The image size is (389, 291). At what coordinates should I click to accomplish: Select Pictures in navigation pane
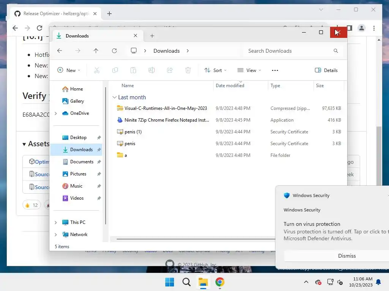pos(76,174)
